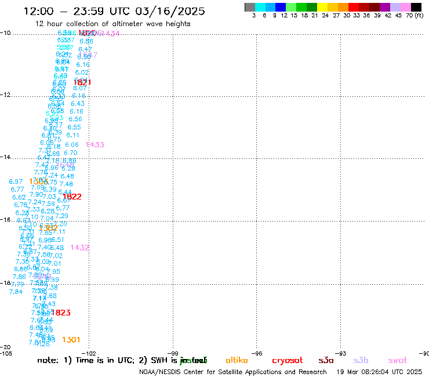Click the "19 Mar 08:26:04 UTC 2025" timestamp
The image size is (429, 377).
[x=379, y=372]
